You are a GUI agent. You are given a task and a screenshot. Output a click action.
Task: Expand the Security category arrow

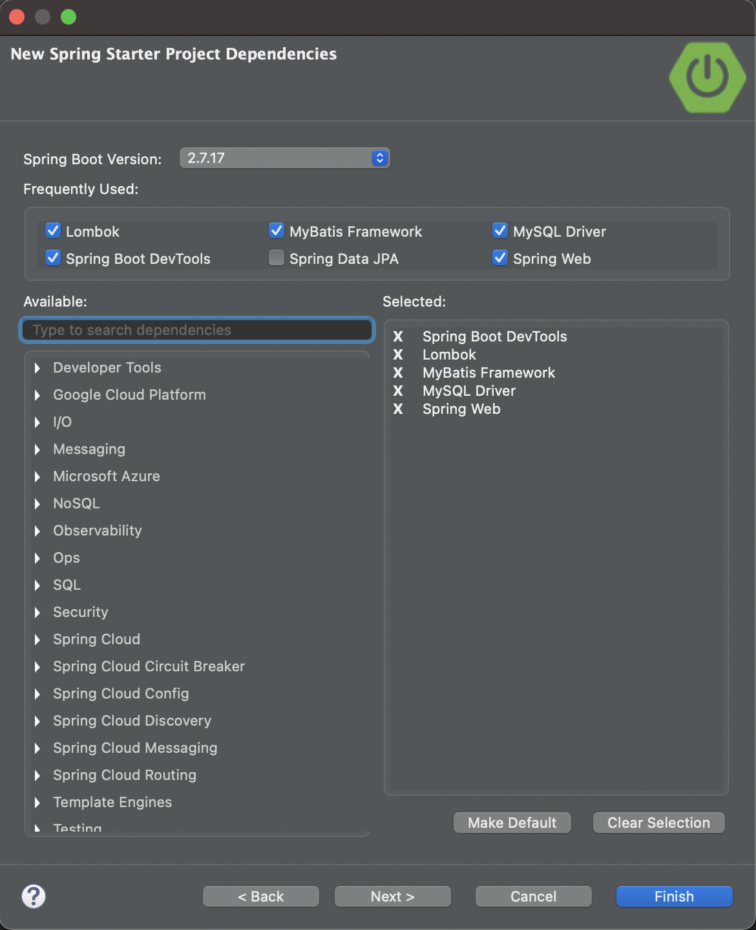(37, 612)
